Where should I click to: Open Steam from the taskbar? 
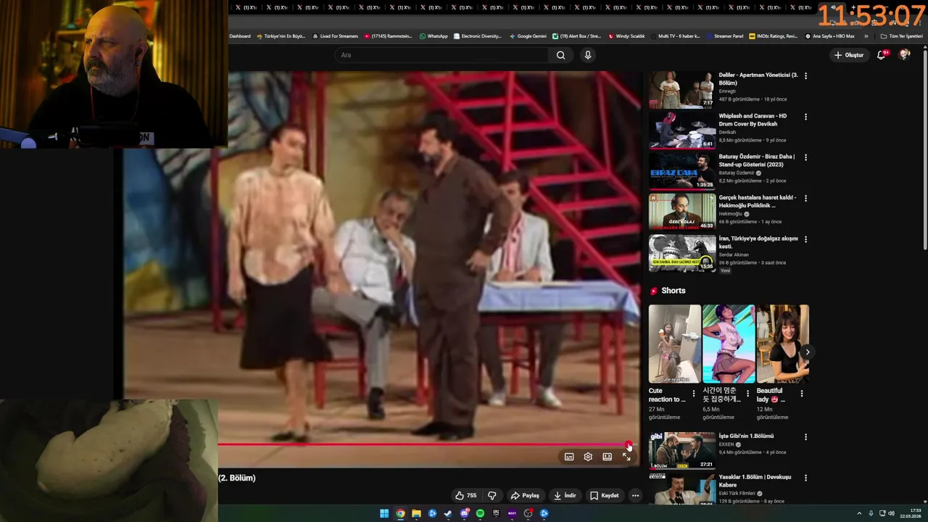[x=448, y=513]
